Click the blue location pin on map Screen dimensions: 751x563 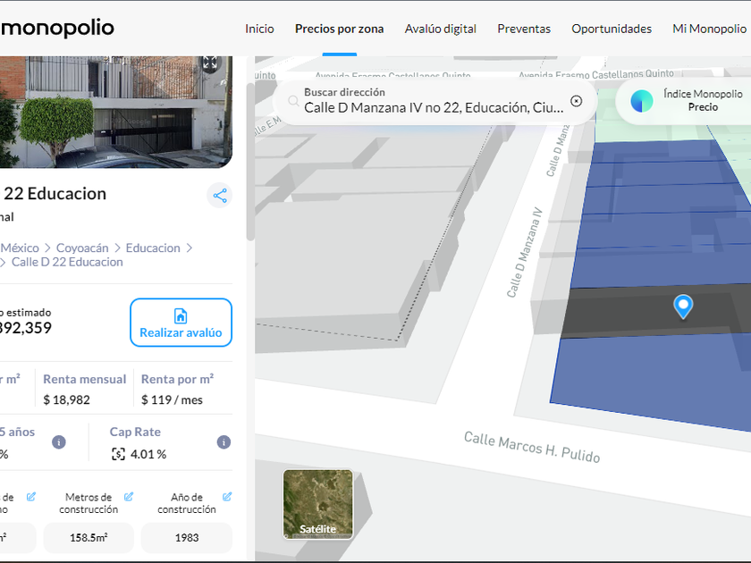tap(683, 307)
